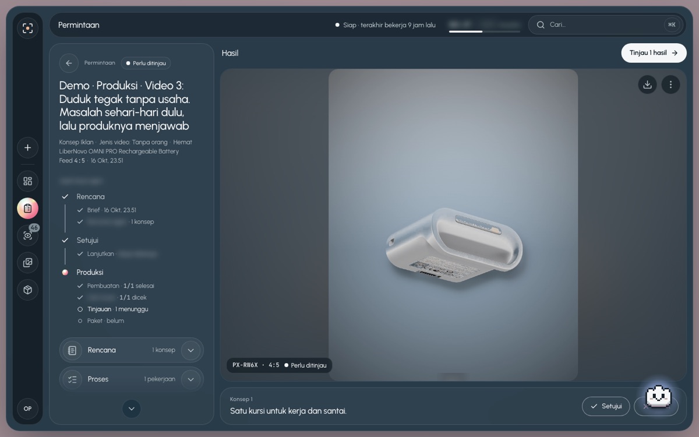Viewport: 699px width, 437px height.
Task: Select the Rencana stage in timeline
Action: point(90,197)
